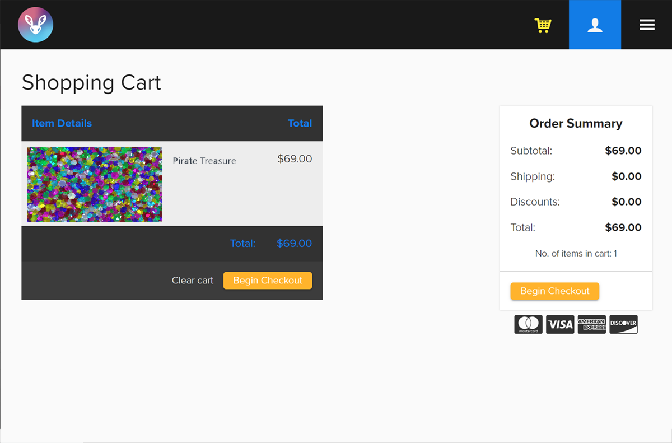Click the No. of items in cart text

[x=576, y=254]
